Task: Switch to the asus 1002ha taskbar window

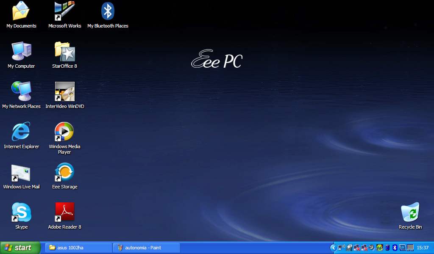Action: (x=78, y=248)
